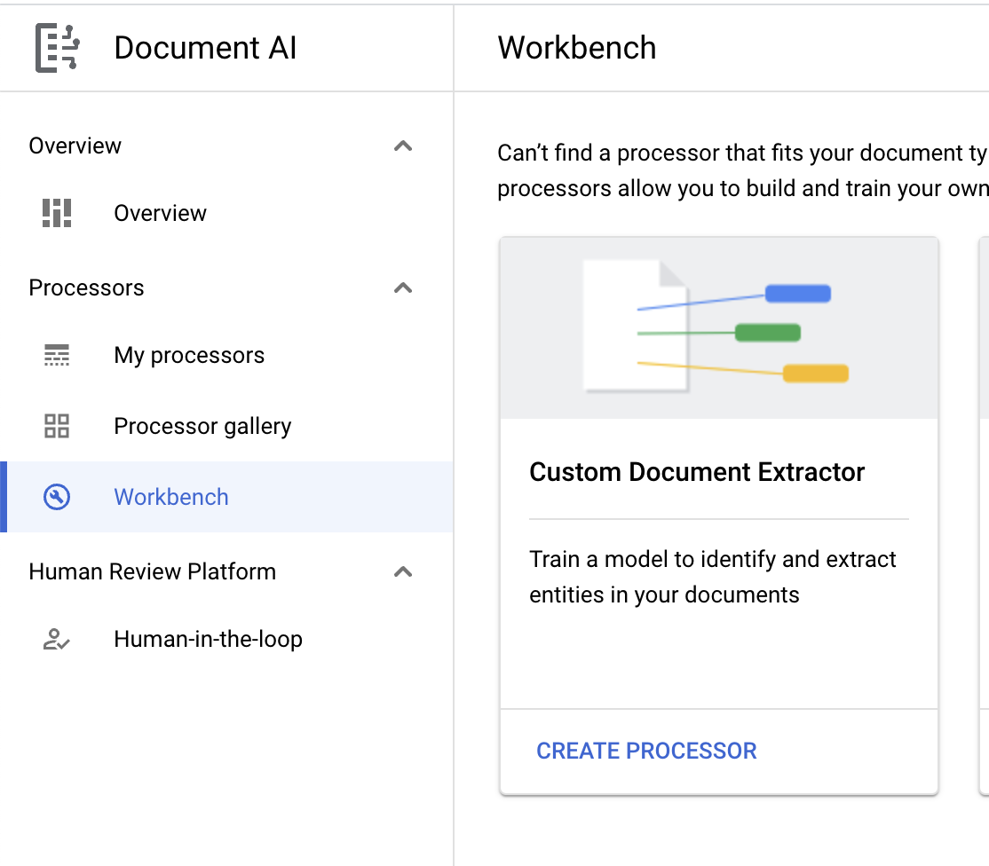
Task: Click the Human-in-the-loop person icon
Action: (56, 639)
